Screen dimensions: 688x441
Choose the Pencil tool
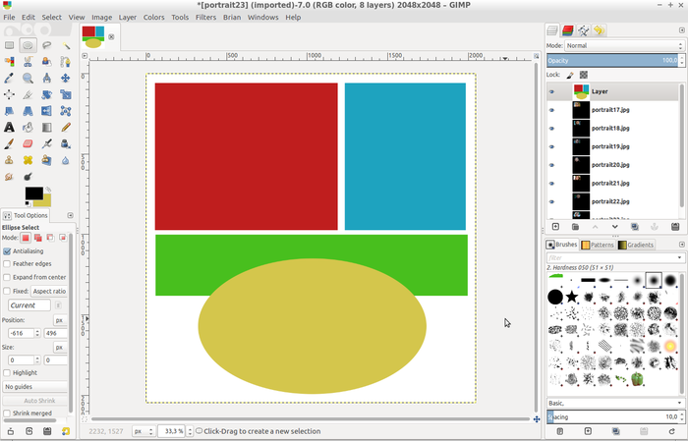click(x=65, y=127)
